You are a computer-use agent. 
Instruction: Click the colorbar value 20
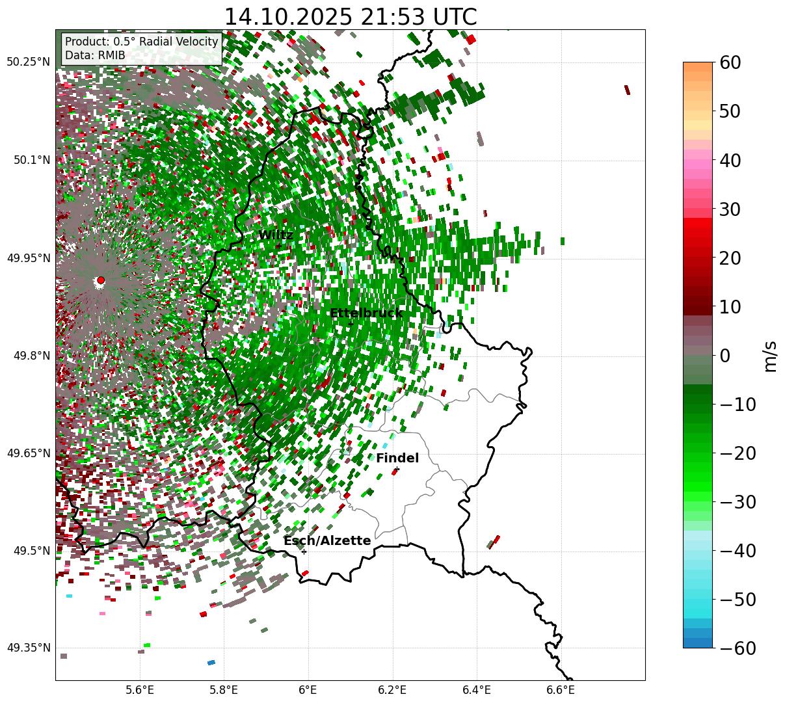click(731, 258)
